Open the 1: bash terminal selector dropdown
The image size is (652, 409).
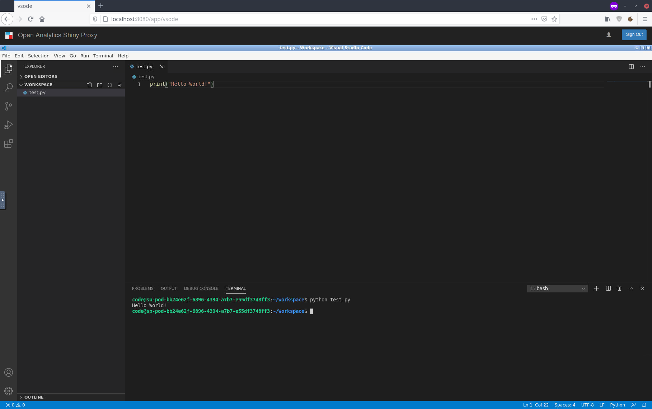pyautogui.click(x=557, y=288)
